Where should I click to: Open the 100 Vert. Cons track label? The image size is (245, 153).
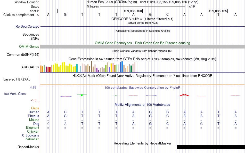[14, 94]
